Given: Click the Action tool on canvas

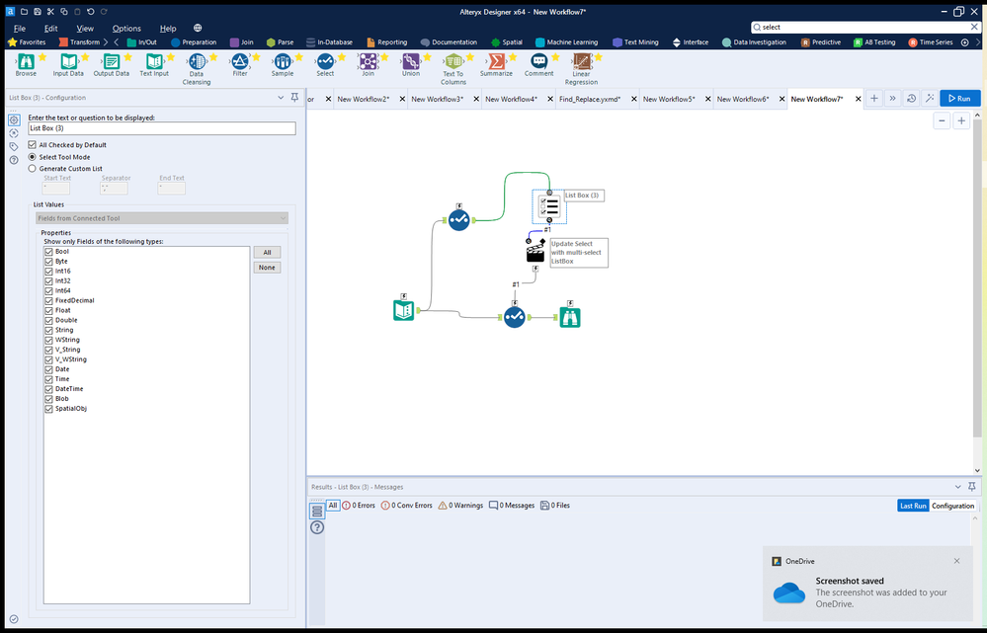Looking at the screenshot, I should coord(535,251).
